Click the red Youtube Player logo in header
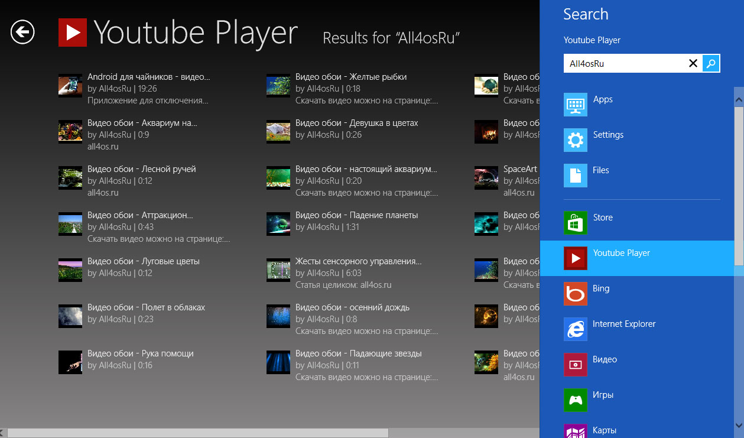The height and width of the screenshot is (438, 744). (x=73, y=33)
